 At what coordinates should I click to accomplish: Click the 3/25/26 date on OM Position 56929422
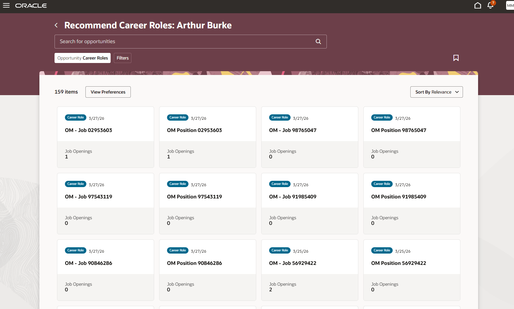point(403,251)
